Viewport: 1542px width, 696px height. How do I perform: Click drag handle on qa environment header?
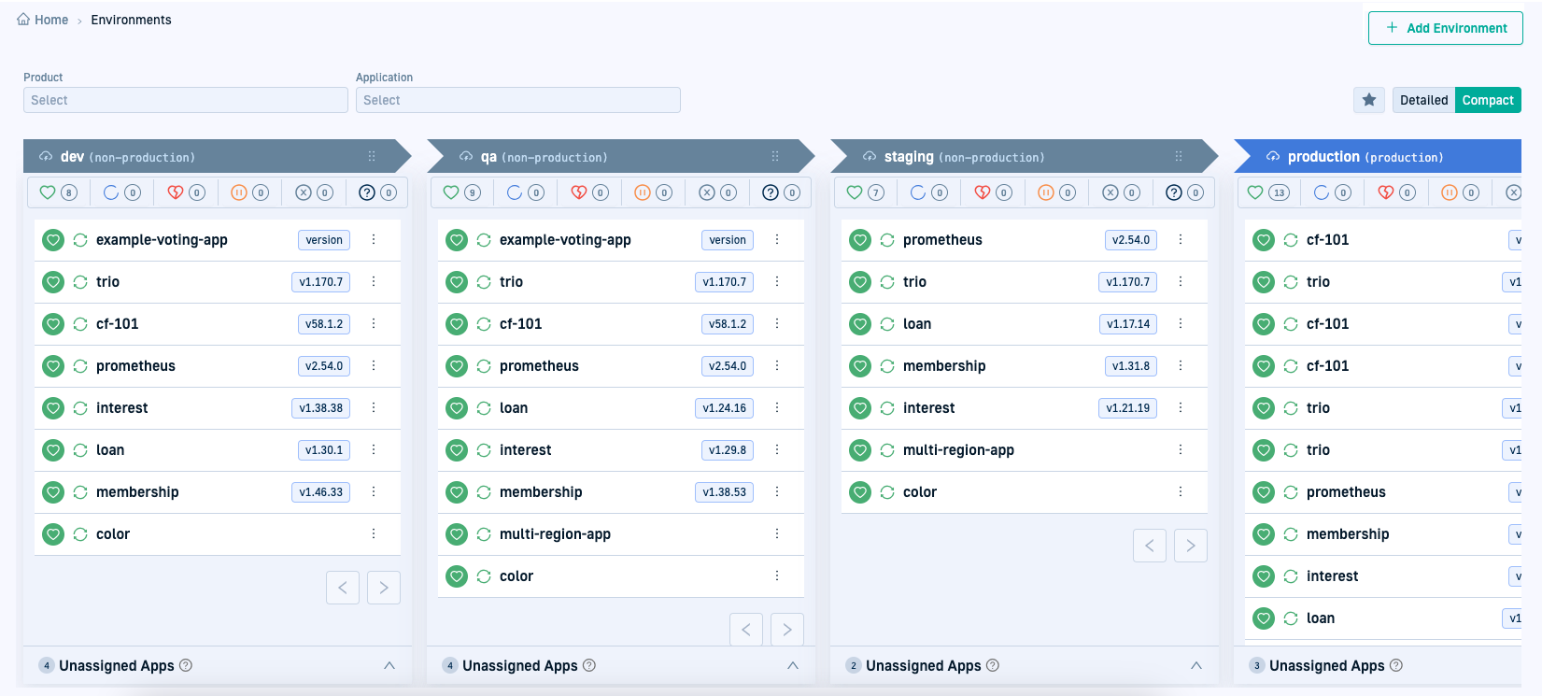tap(774, 157)
